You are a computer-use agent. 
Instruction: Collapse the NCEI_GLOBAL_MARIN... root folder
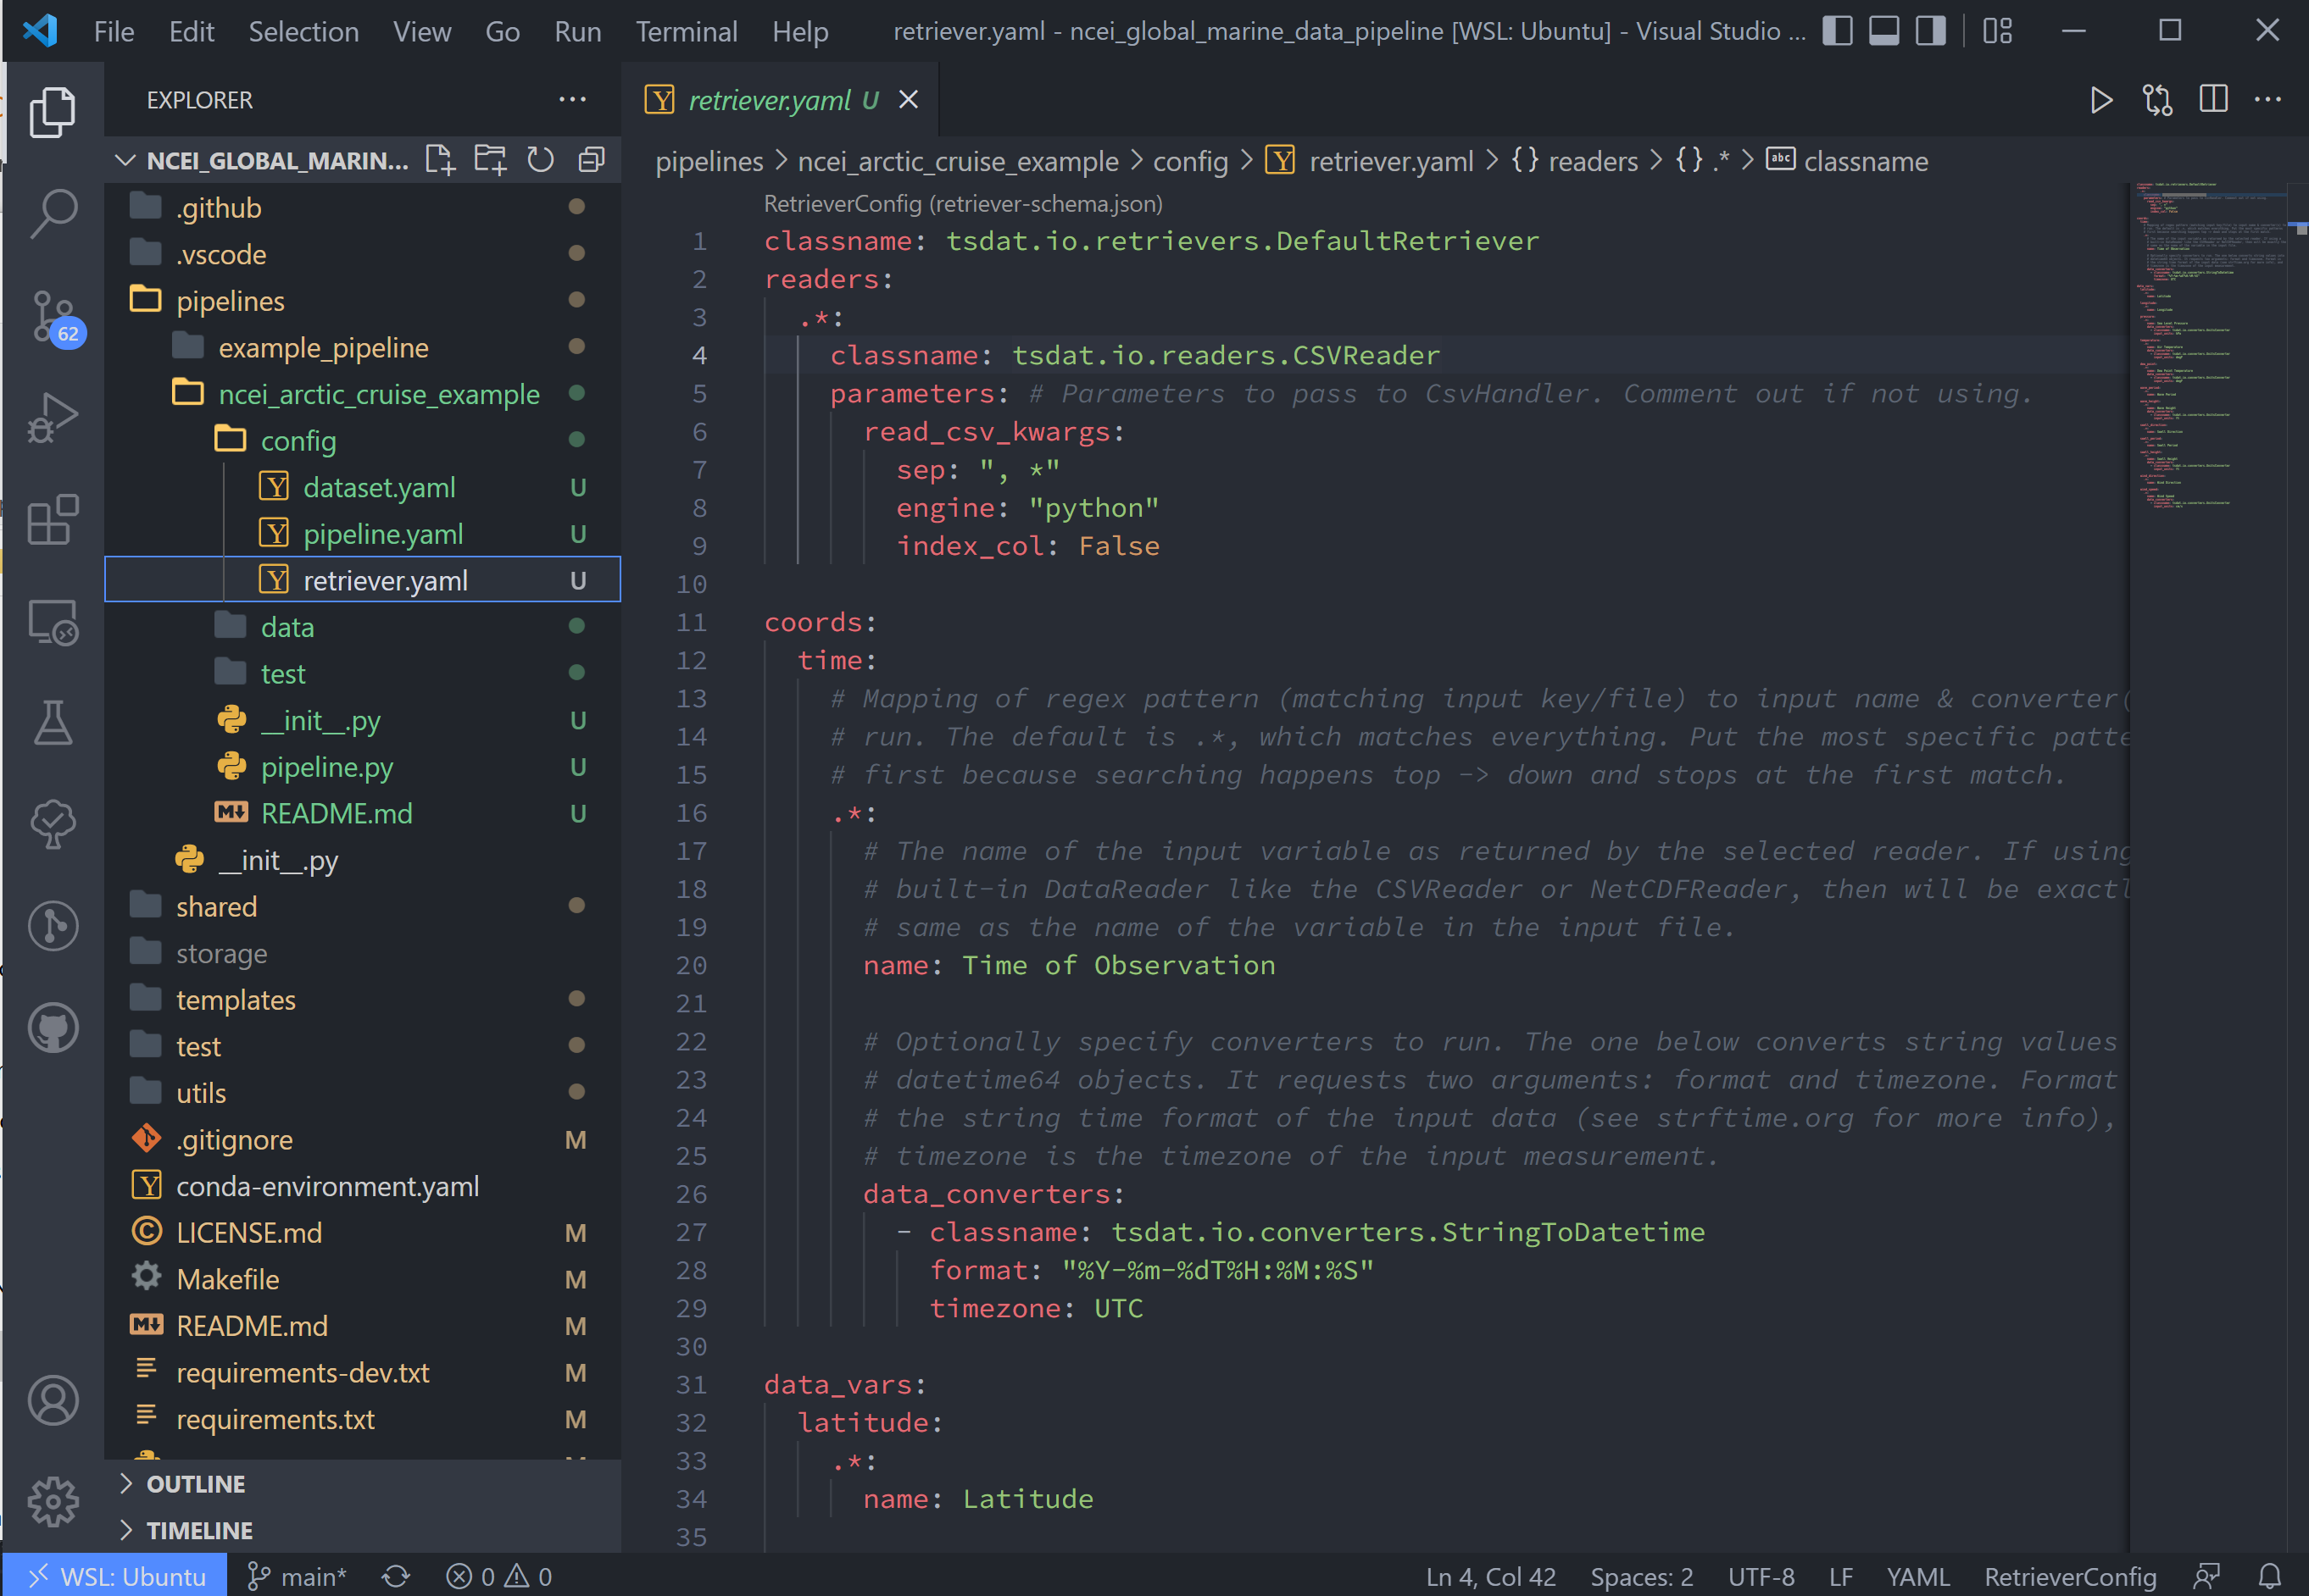tap(125, 161)
